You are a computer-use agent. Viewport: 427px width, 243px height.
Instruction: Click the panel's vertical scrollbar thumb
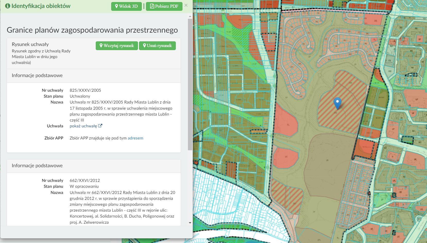point(190,84)
